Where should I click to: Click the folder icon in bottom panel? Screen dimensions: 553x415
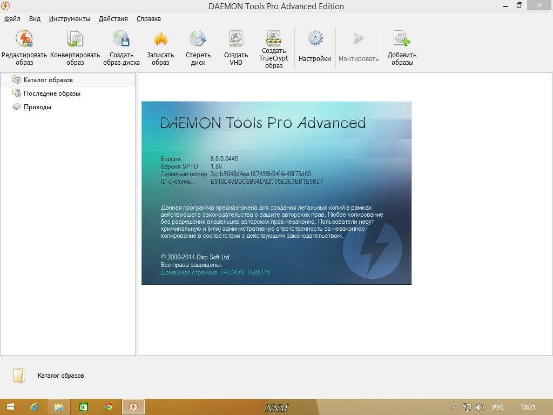coord(19,376)
